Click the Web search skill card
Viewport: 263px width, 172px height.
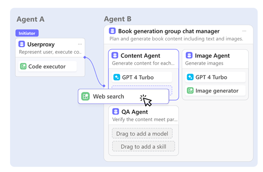click(123, 97)
